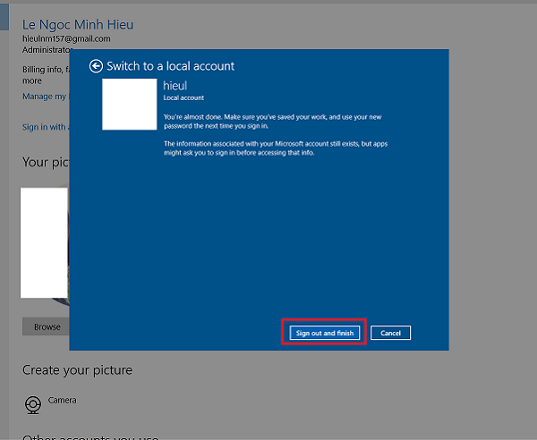This screenshot has width=537, height=440.
Task: Click the Your picture heading
Action: 46,162
